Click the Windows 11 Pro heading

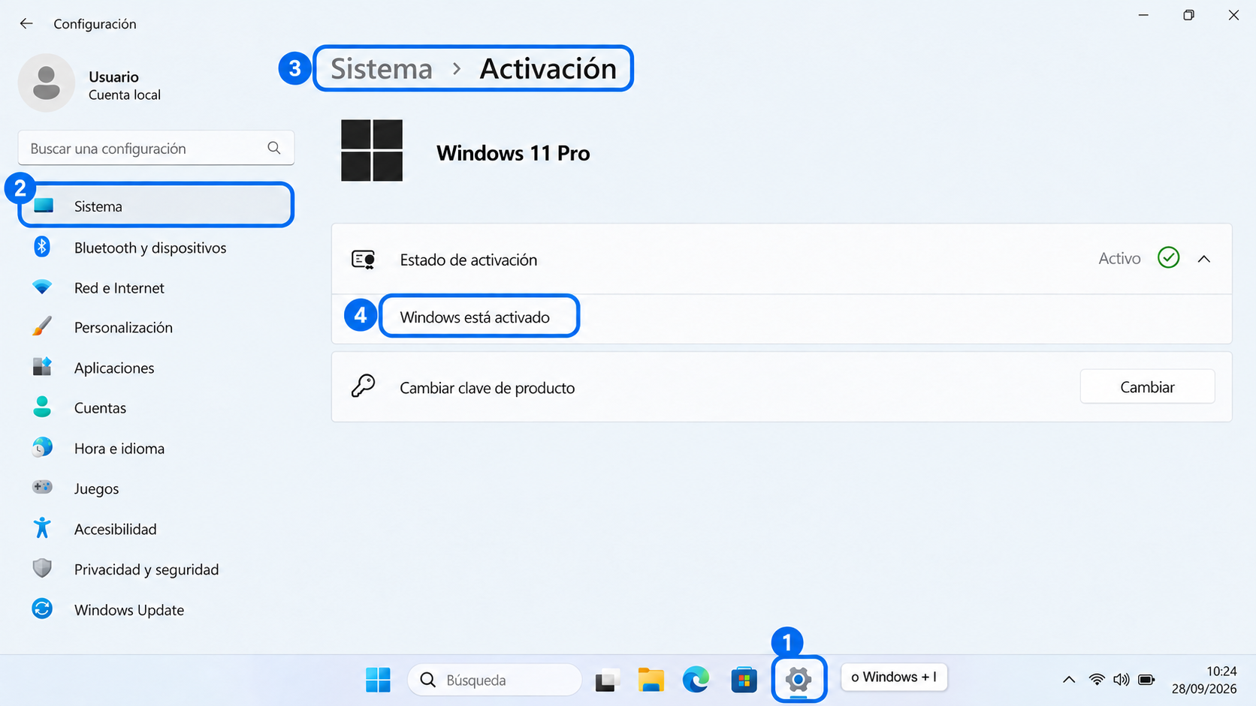(513, 153)
